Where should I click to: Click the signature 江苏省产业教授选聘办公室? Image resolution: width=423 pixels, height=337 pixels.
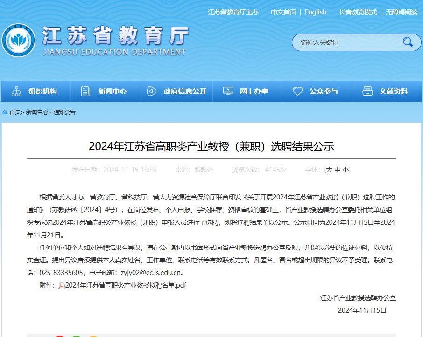point(358,298)
